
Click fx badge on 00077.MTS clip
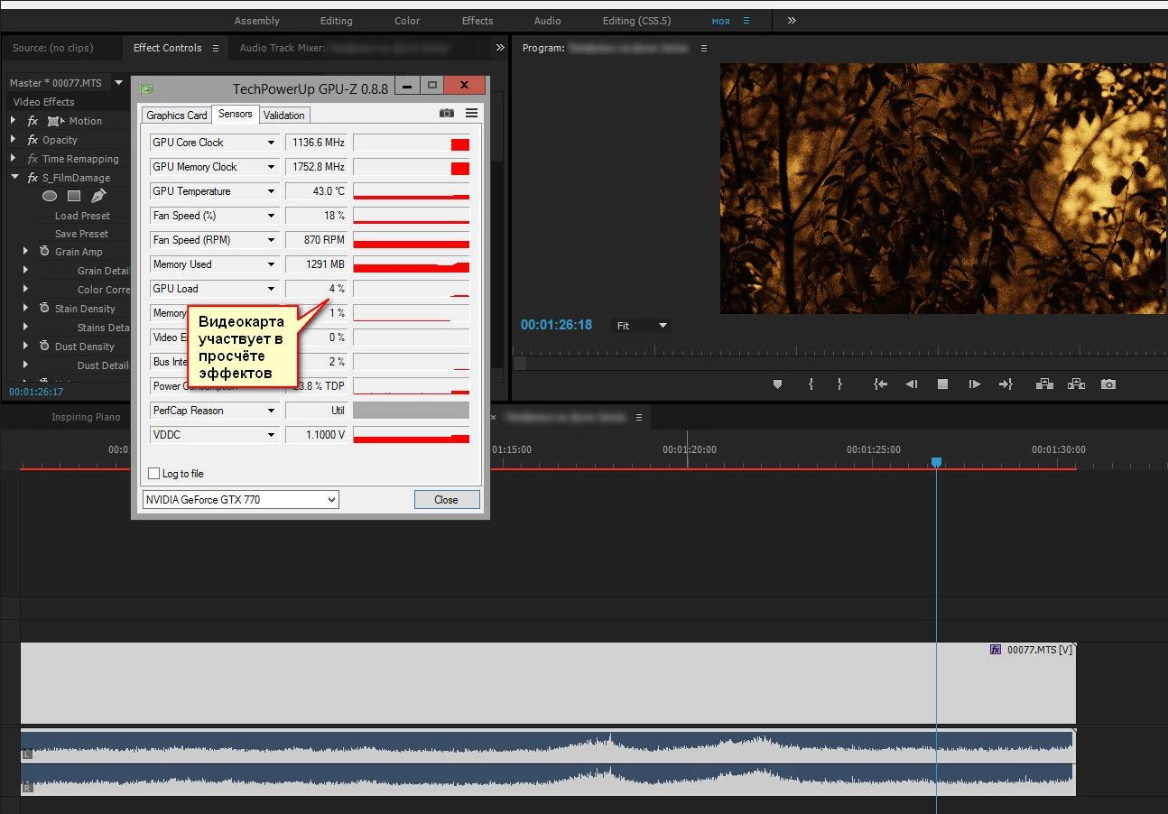click(x=996, y=650)
